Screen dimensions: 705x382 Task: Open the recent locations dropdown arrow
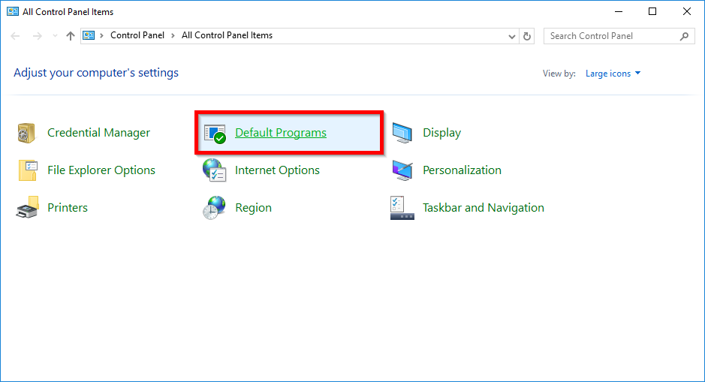click(x=55, y=36)
